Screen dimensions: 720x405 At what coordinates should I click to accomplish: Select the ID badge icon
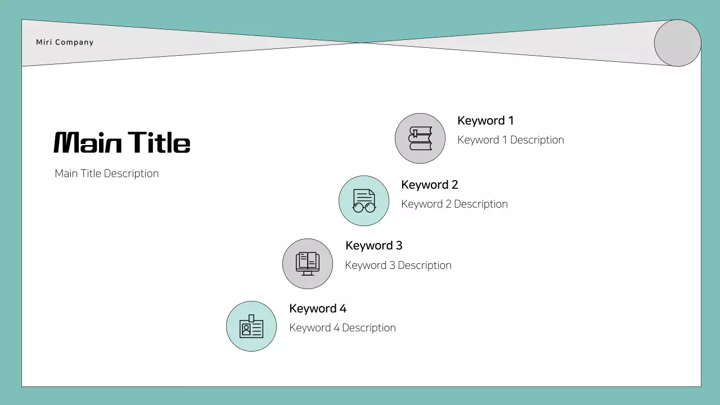pos(251,326)
